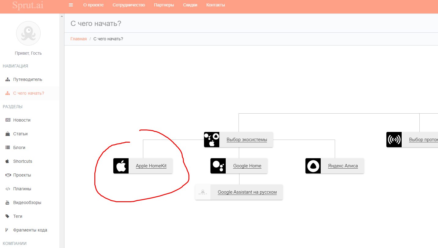This screenshot has height=248, width=438.
Task: Open Плагины section in sidebar
Action: pyautogui.click(x=30, y=189)
